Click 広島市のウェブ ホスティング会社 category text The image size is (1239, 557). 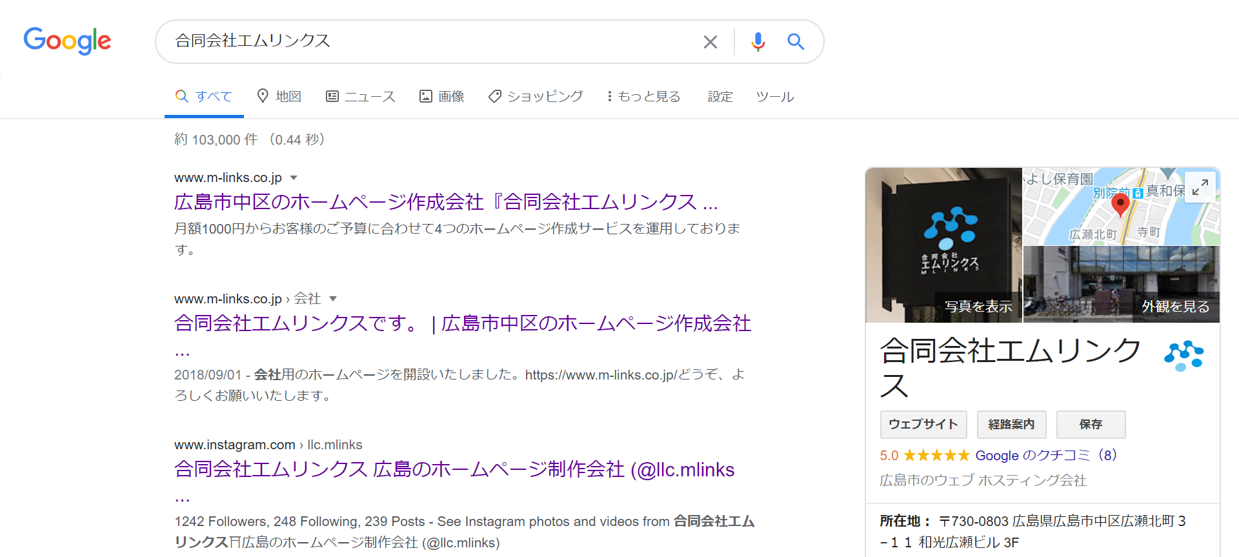point(983,480)
